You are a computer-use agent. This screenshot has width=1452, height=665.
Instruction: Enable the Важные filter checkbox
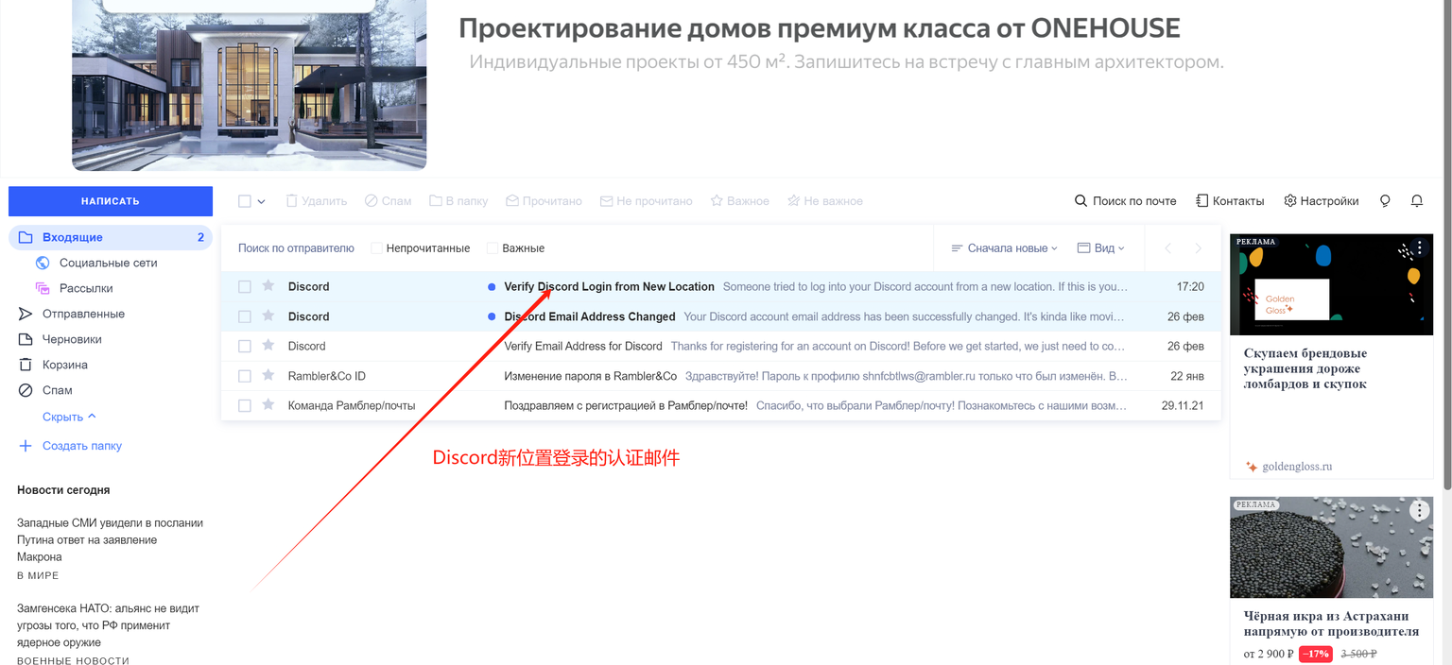click(492, 247)
